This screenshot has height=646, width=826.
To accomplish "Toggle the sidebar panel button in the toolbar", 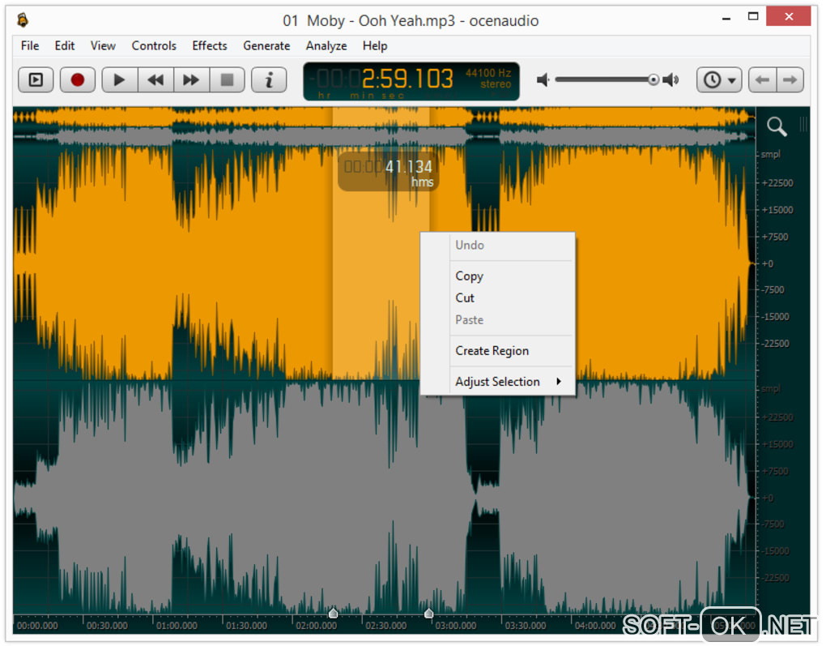I will pos(36,80).
